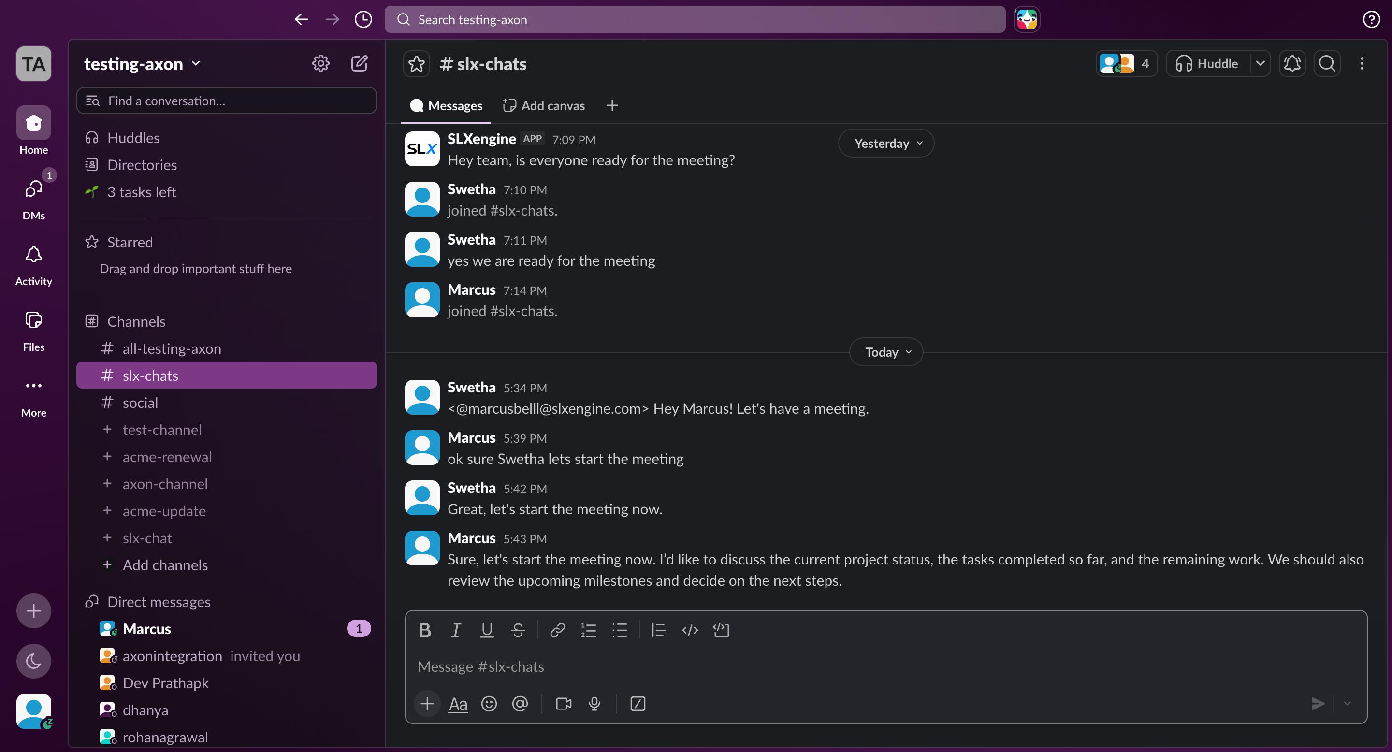Add a new tab with plus icon
Image resolution: width=1392 pixels, height=752 pixels.
tap(612, 105)
